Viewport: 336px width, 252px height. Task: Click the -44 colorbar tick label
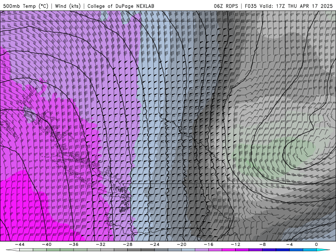pyautogui.click(x=20, y=244)
